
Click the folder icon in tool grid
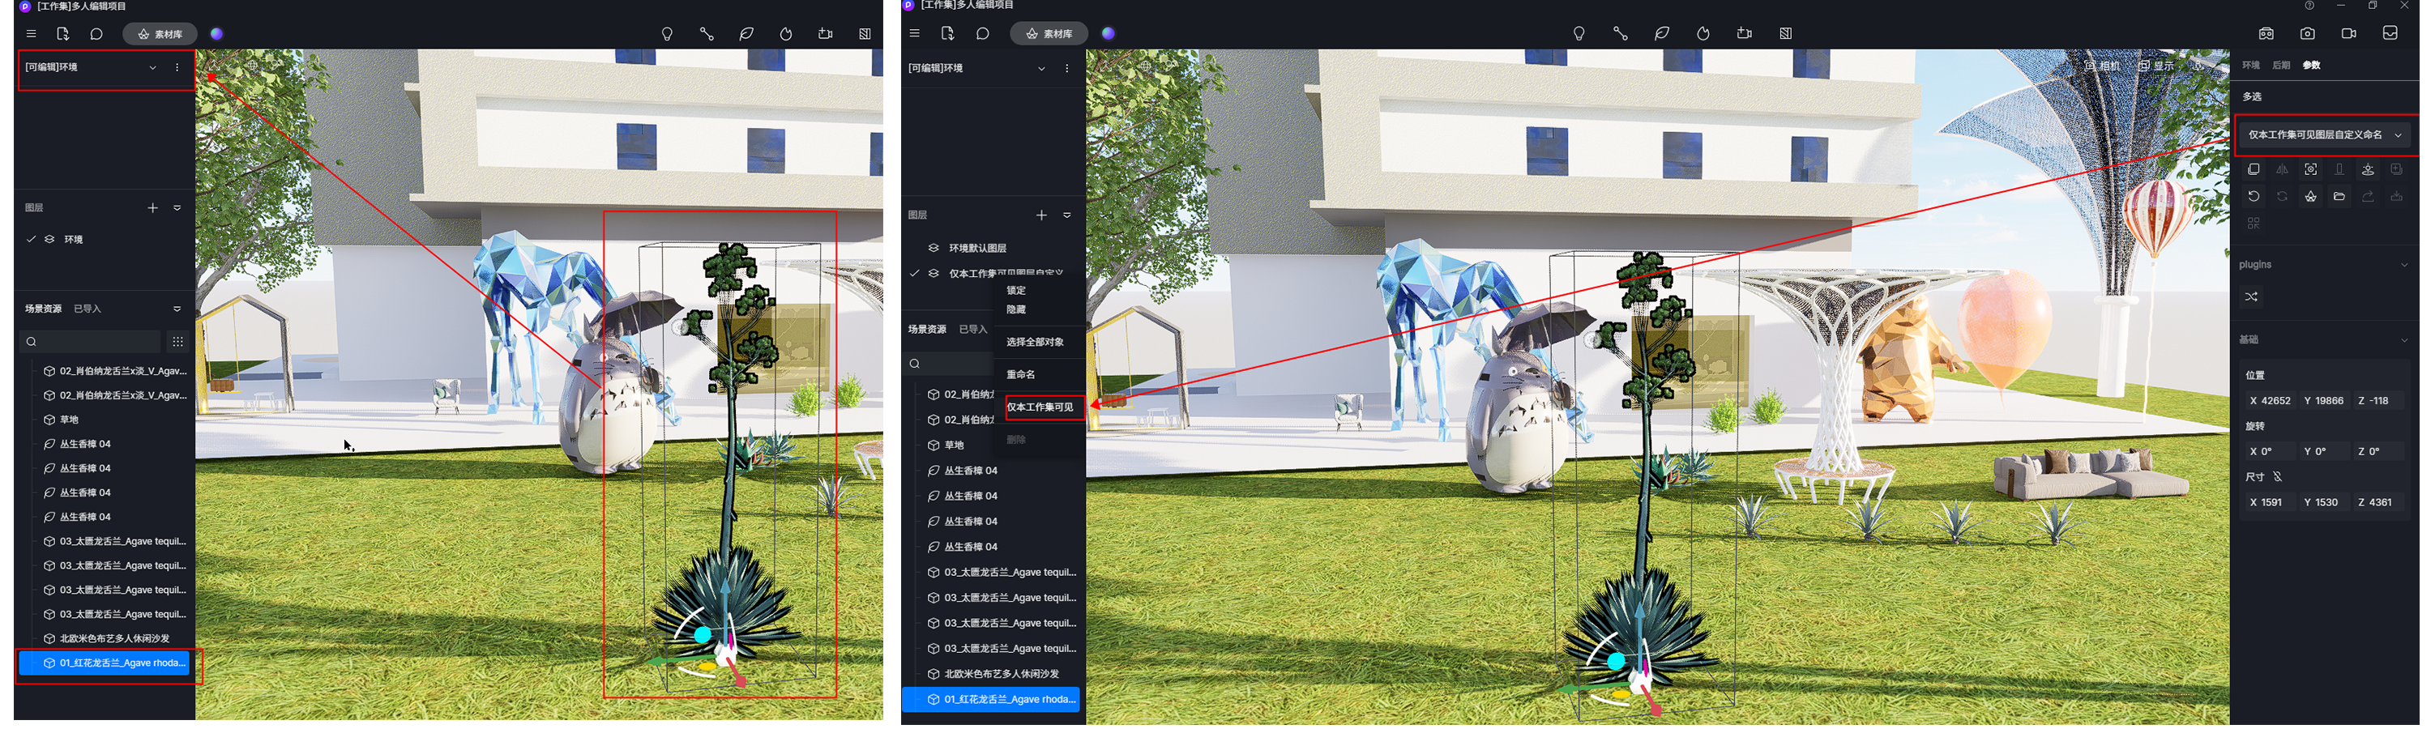2339,196
